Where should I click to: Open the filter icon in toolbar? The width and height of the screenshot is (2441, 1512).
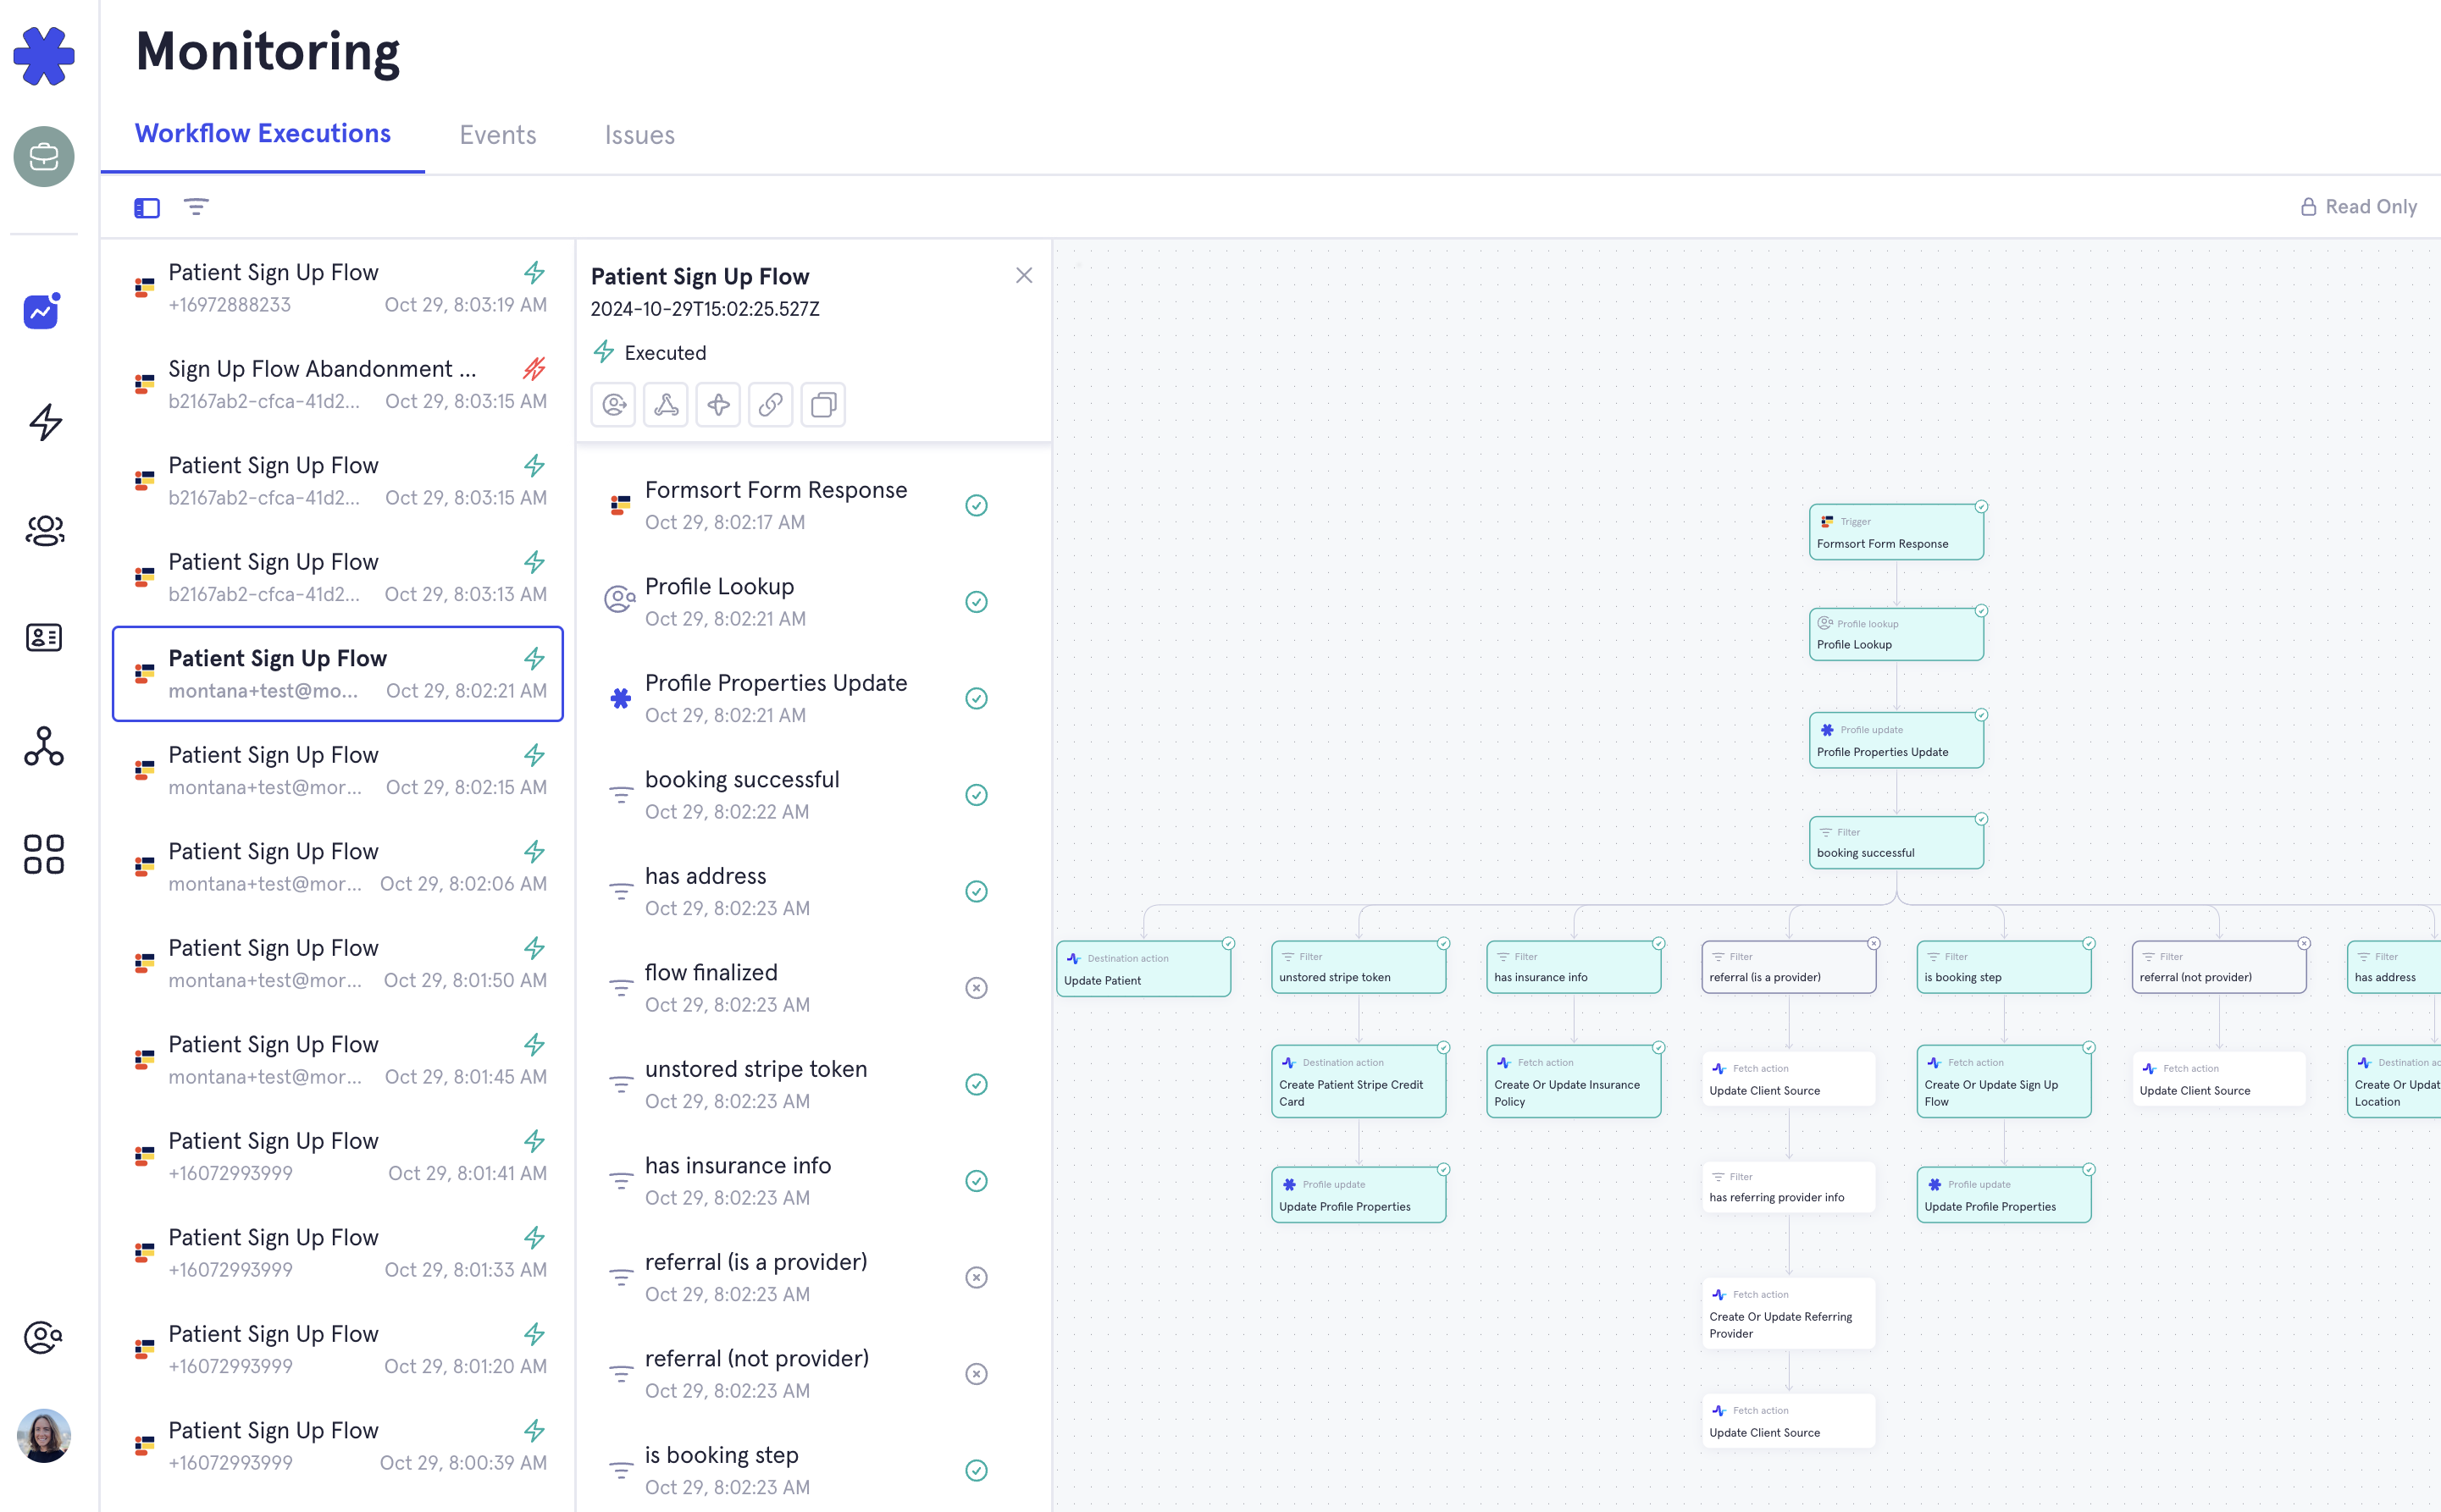pos(196,207)
